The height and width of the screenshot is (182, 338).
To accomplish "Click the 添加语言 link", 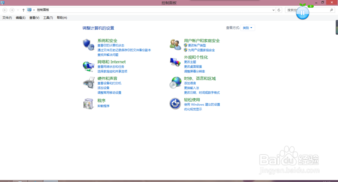I will [190, 83].
